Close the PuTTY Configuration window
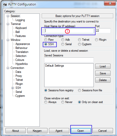 coord(110,3)
